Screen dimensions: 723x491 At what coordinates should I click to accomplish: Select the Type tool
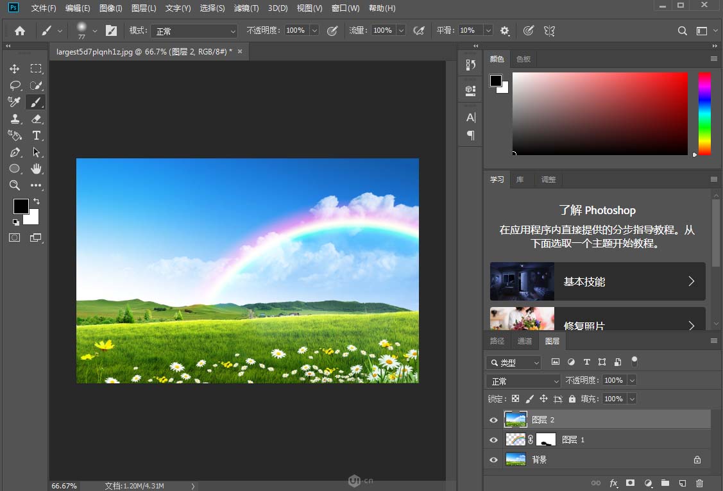coord(36,135)
